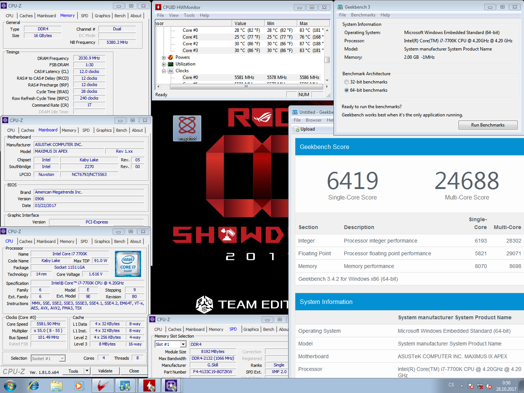Screen dimensions: 524x393
Task: Click the disconnected network icon in the tray
Action: click(480, 386)
